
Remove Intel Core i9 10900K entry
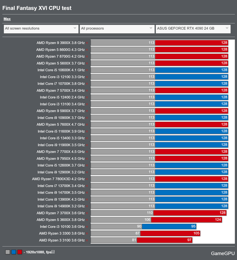(x=87, y=118)
